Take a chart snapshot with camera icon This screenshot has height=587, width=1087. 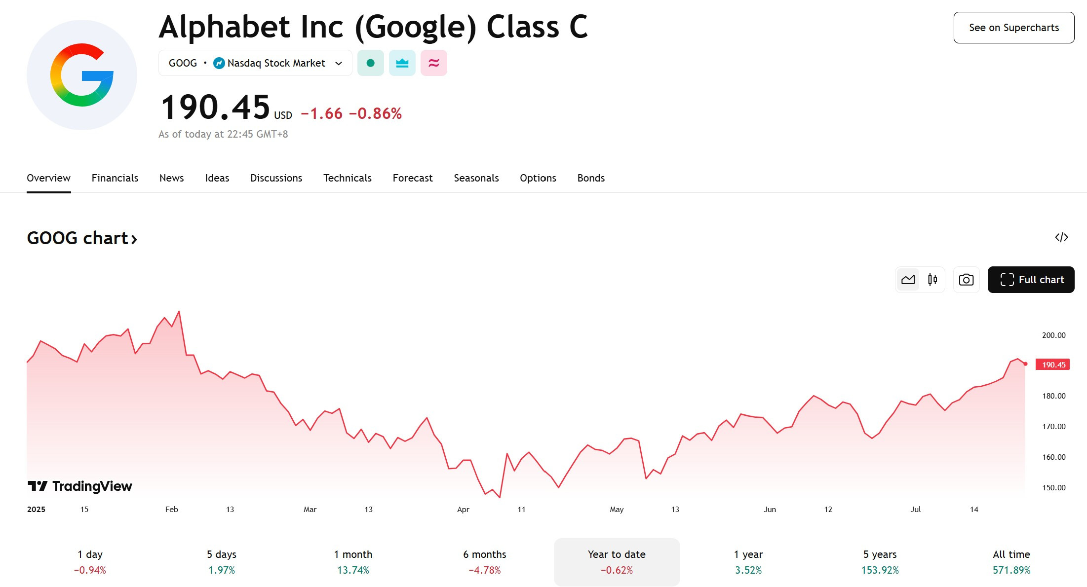pyautogui.click(x=966, y=280)
